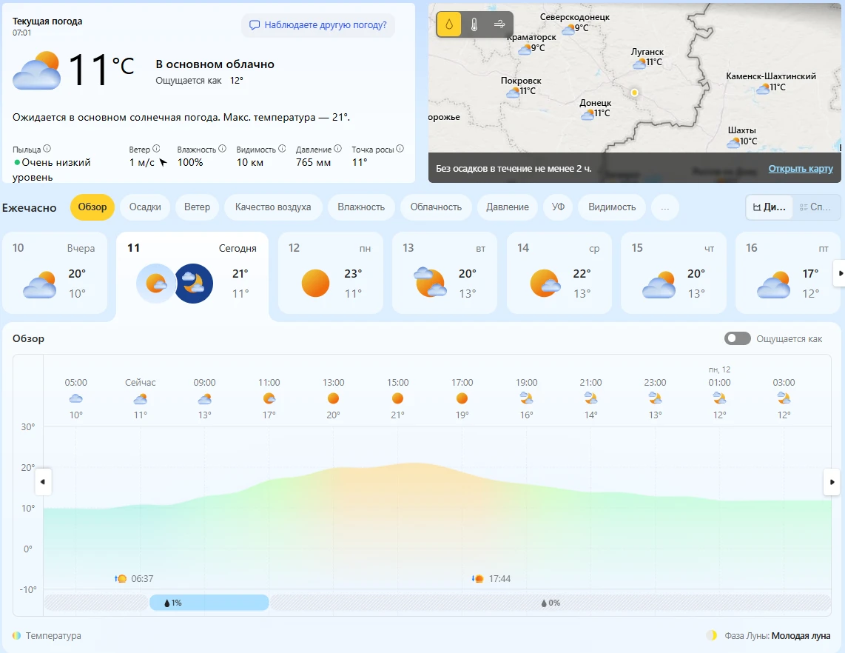845x653 pixels.
Task: Open the УФ tab
Action: click(x=558, y=207)
